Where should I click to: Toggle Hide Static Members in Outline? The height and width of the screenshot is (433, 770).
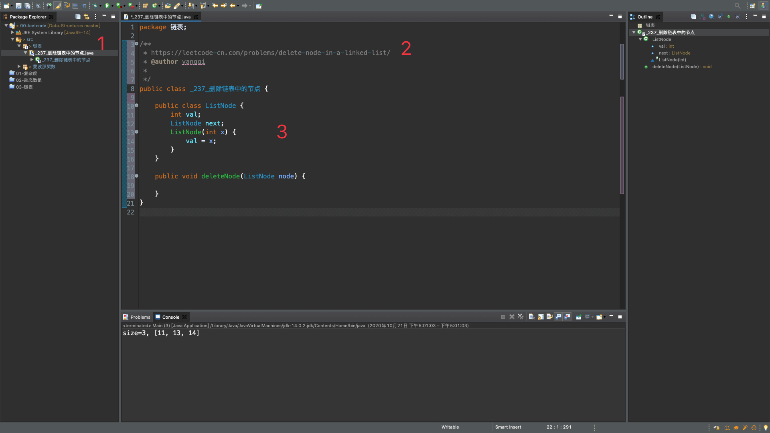[x=720, y=16]
